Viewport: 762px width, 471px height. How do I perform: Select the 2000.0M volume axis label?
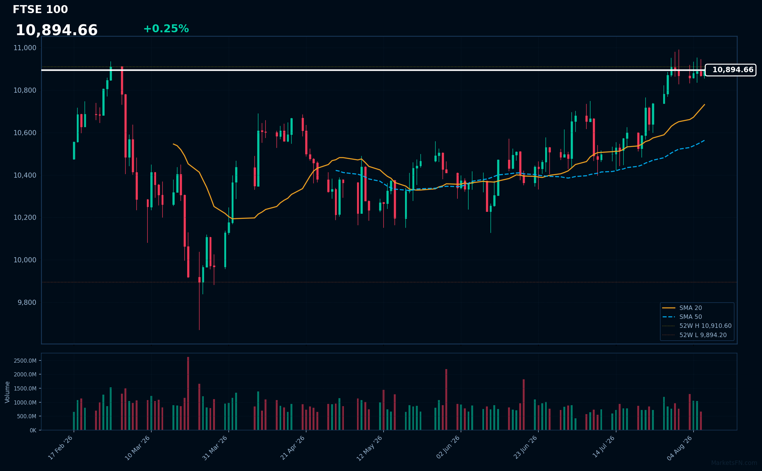(x=25, y=374)
